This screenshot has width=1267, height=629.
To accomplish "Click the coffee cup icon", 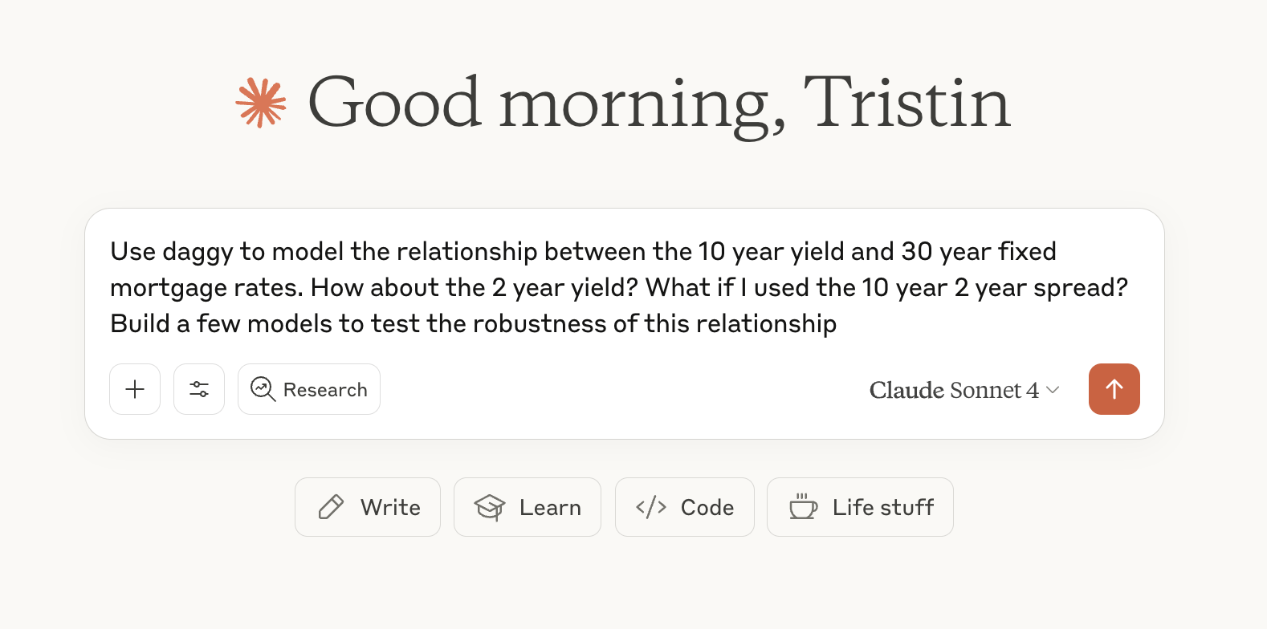I will coord(802,507).
